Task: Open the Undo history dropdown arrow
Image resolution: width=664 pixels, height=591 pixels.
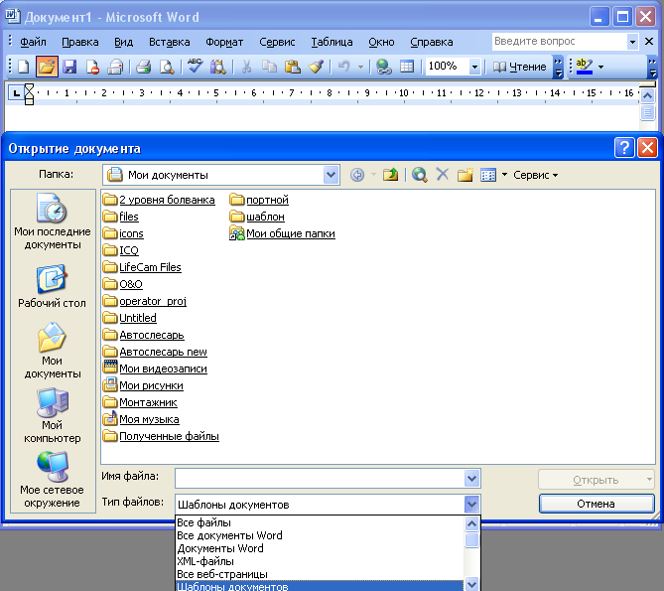Action: [x=360, y=67]
